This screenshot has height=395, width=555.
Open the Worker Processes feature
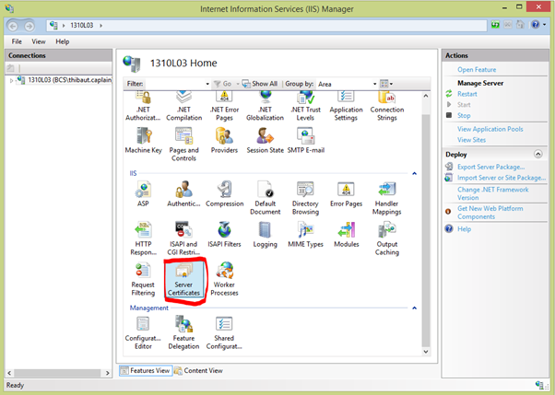(x=224, y=279)
